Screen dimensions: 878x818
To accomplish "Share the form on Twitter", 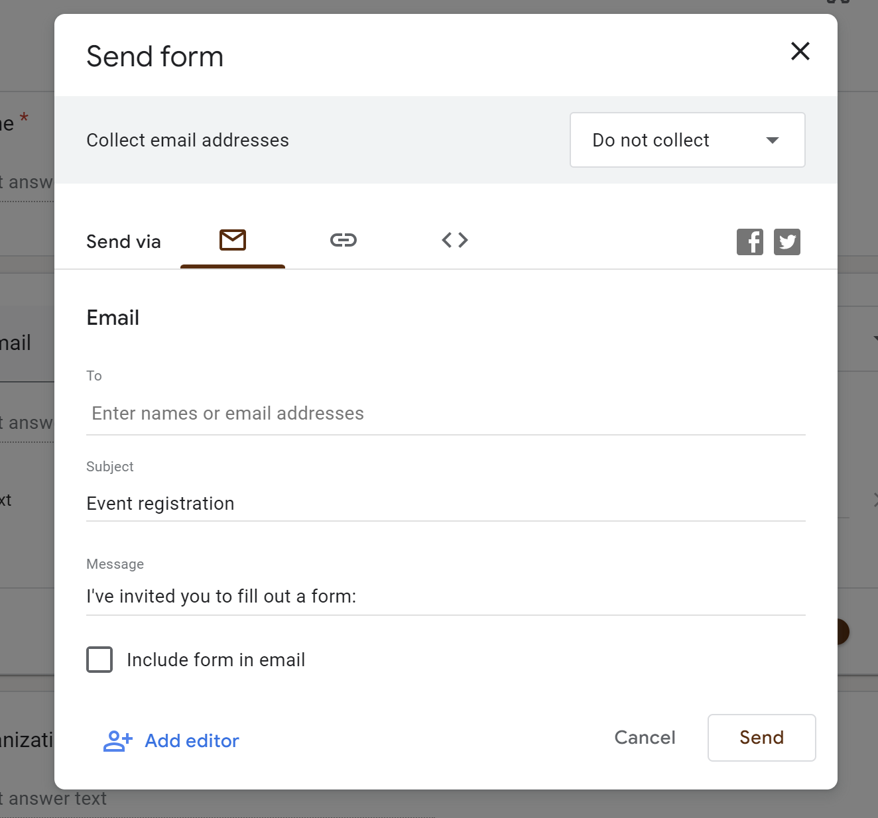I will (787, 242).
